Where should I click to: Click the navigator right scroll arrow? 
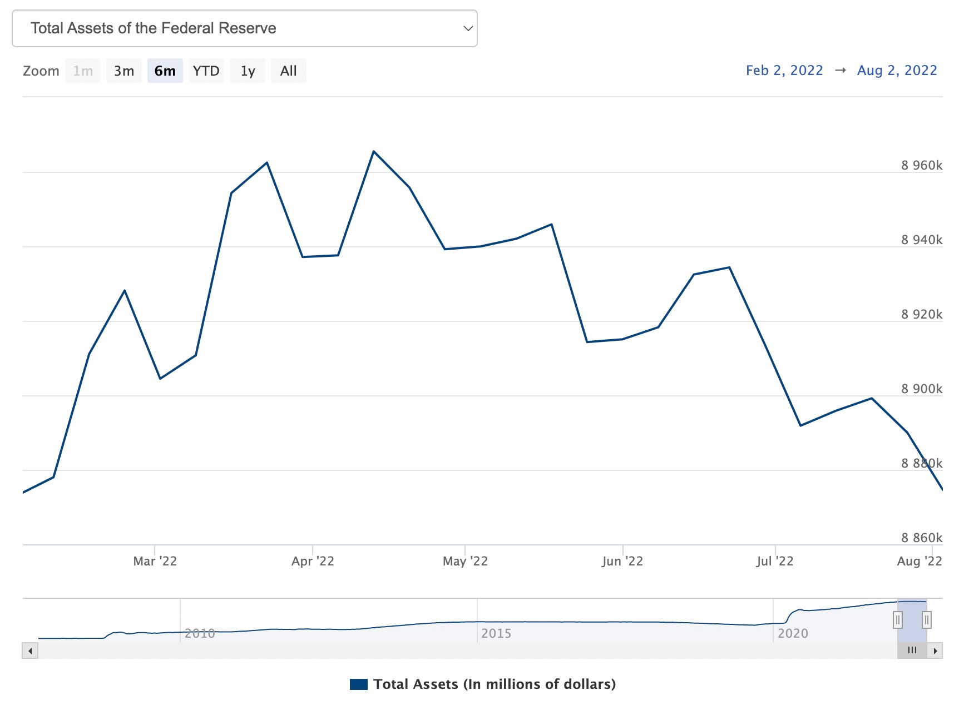(935, 651)
